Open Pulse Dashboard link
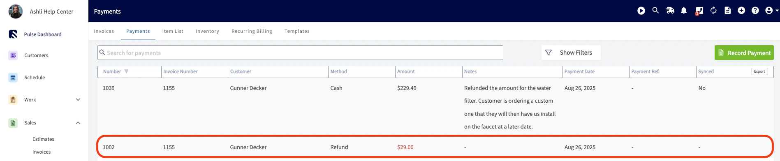 (43, 34)
